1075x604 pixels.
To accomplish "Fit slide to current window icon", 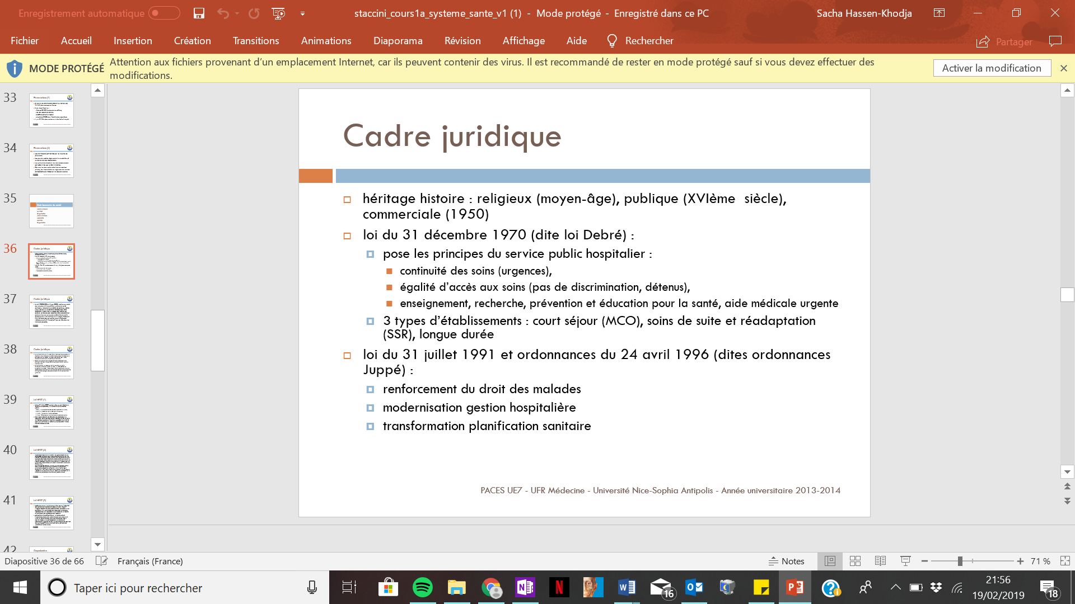I will coord(1065,561).
